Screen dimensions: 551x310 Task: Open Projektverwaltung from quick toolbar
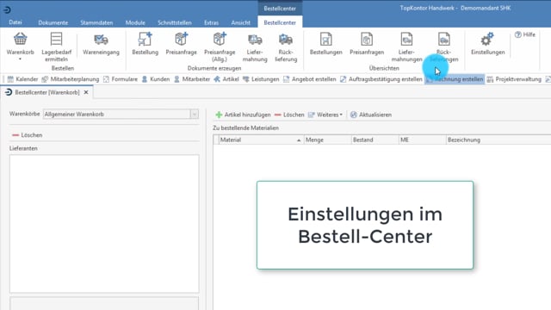coord(514,79)
